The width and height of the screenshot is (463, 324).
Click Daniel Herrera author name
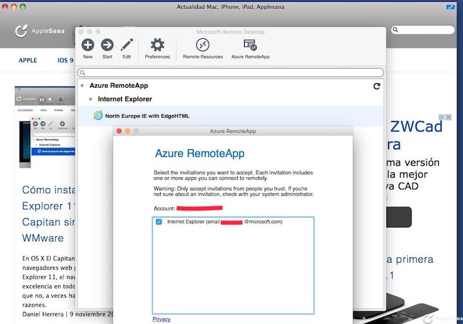tap(43, 314)
